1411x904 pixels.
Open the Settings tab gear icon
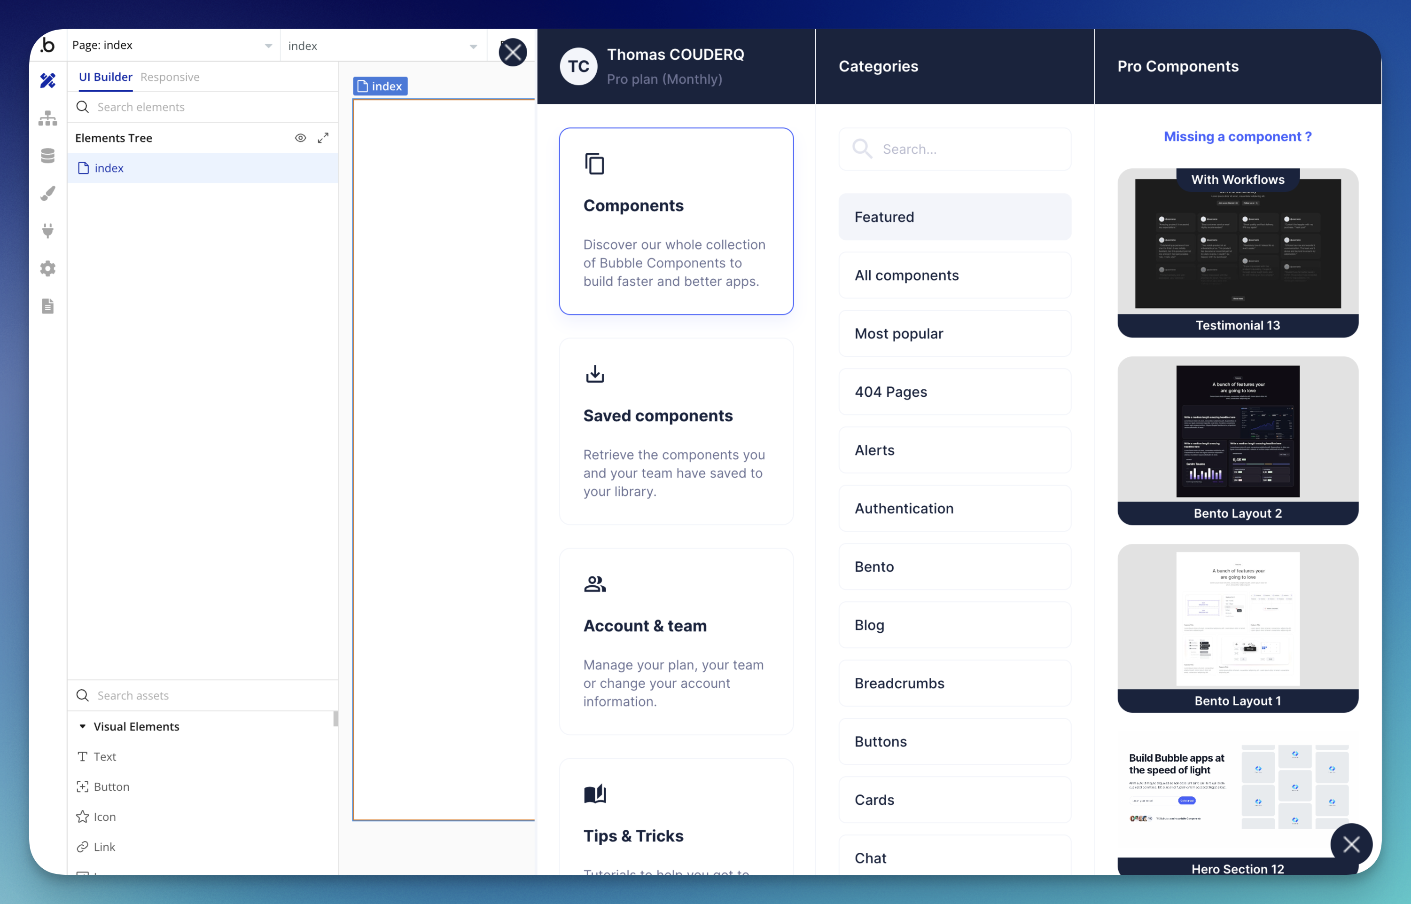[x=48, y=268]
